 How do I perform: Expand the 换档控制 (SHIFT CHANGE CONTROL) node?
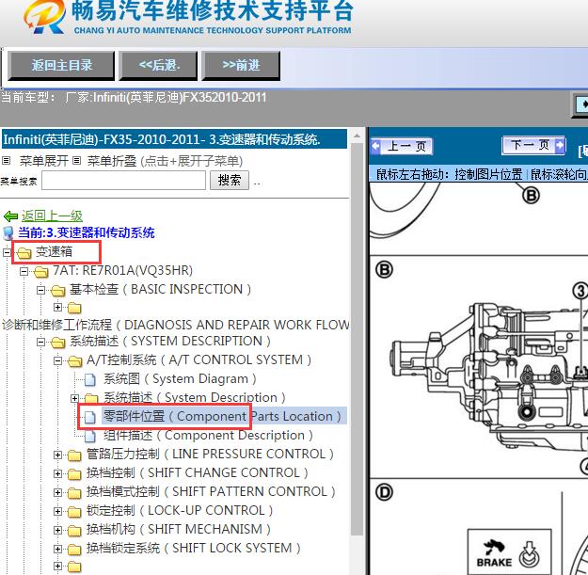pyautogui.click(x=57, y=473)
